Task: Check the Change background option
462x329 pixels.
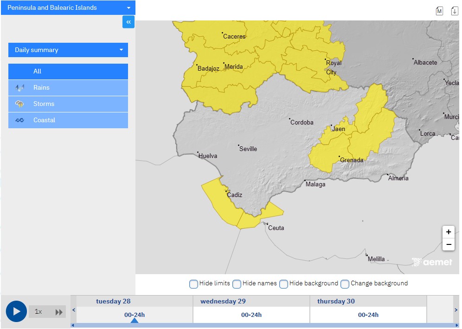Action: pos(345,284)
